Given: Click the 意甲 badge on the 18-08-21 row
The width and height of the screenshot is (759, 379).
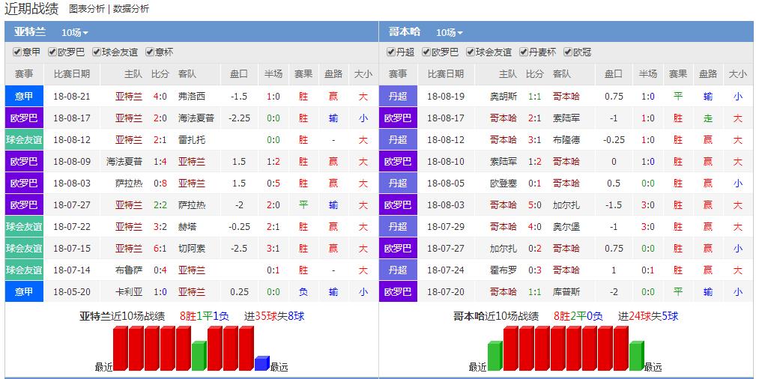Looking at the screenshot, I should [24, 97].
